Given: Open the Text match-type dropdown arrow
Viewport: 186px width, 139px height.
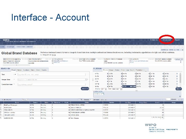Looking at the screenshot, I should (15, 75).
